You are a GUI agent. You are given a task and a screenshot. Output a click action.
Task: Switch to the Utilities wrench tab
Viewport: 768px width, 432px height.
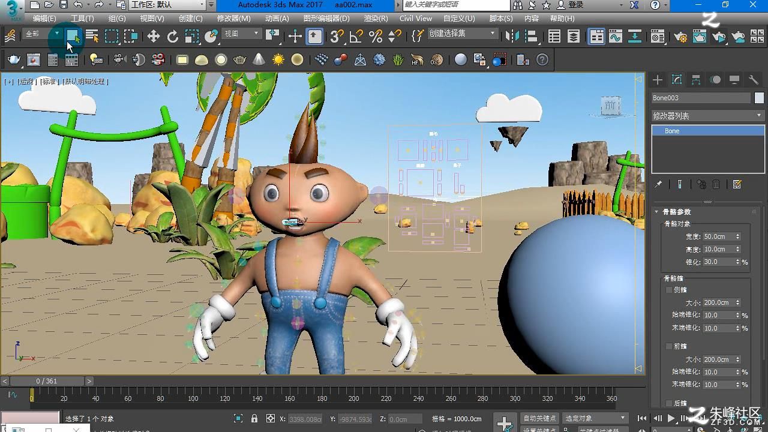tap(754, 80)
